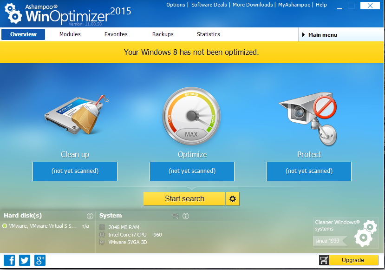Click the Protect label
Viewport: 385px width, 270px height.
pyautogui.click(x=309, y=155)
